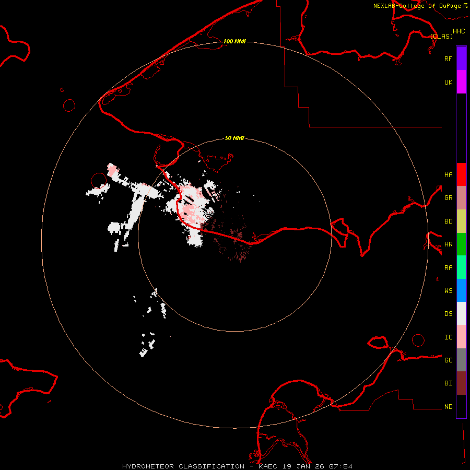Select the IC pink legend swatch
This screenshot has width=470, height=470.
click(461, 337)
